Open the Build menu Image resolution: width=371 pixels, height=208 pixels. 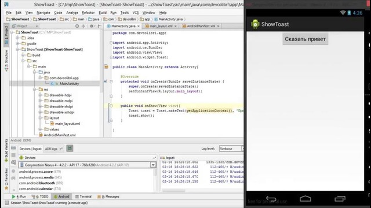103,13
